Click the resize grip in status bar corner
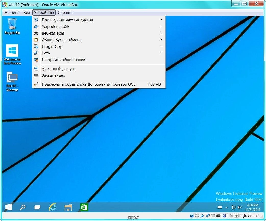 [262, 217]
